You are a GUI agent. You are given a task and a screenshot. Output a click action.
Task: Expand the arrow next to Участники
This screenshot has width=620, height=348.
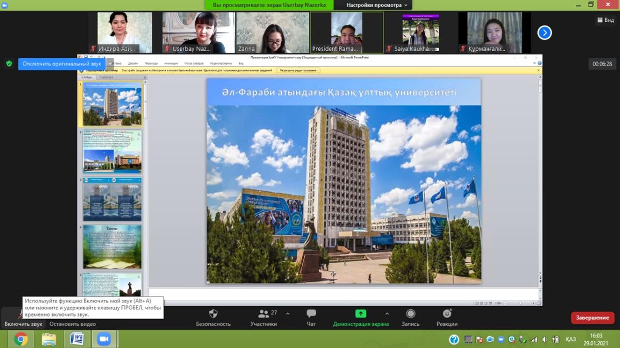(288, 313)
